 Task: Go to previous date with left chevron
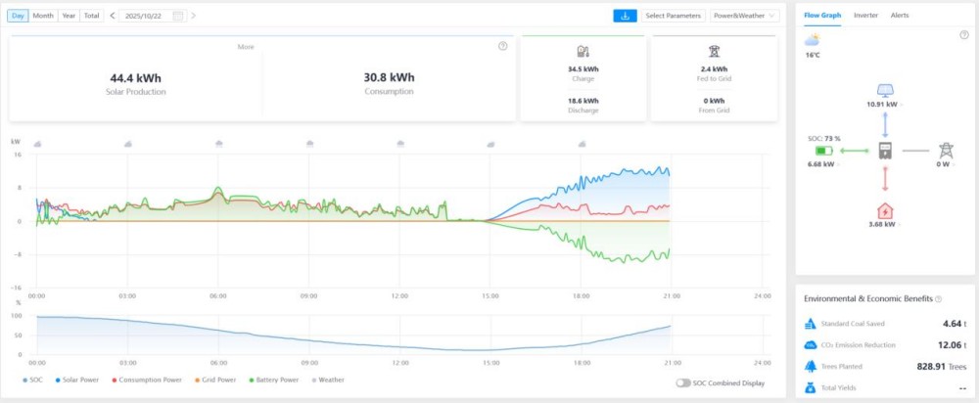(113, 16)
